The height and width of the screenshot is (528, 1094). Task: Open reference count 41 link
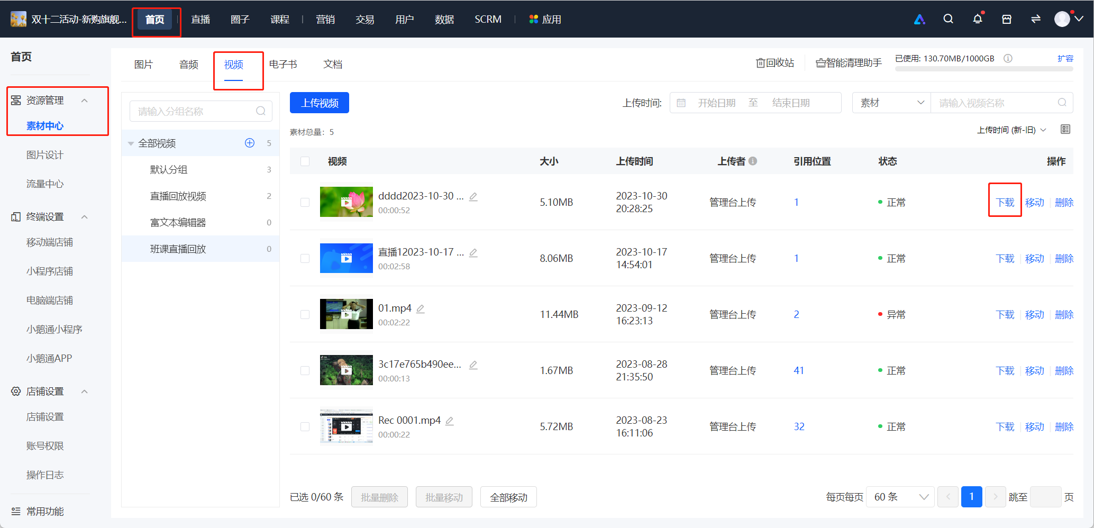799,370
